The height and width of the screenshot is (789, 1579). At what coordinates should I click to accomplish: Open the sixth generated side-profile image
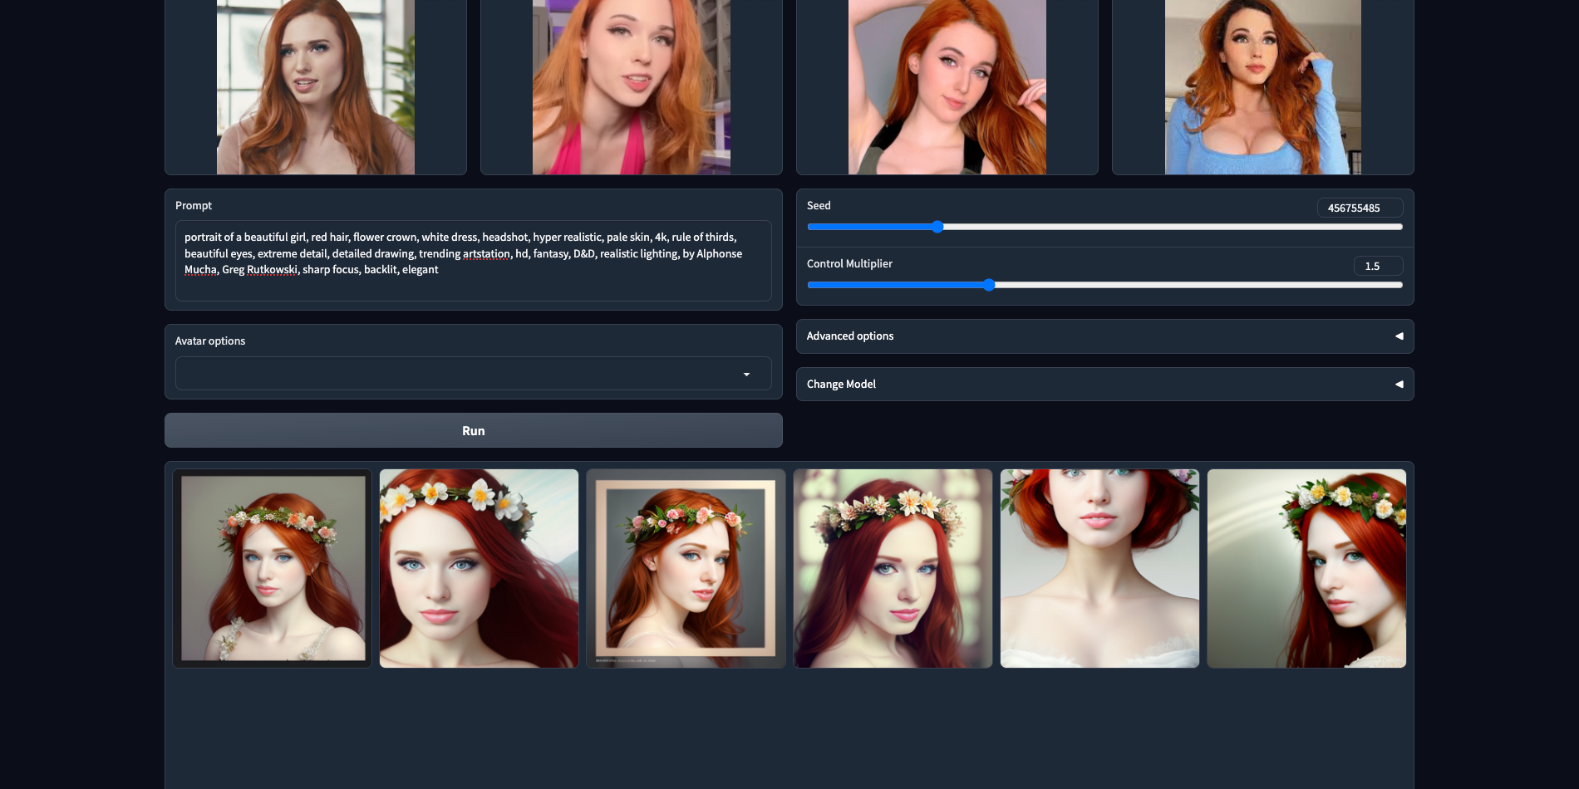tap(1306, 568)
